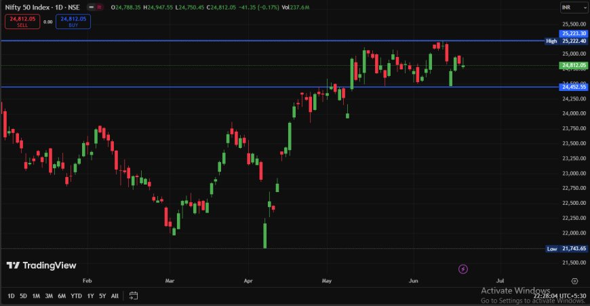Click the Feb label on time axis
The height and width of the screenshot is (306, 590).
click(87, 281)
